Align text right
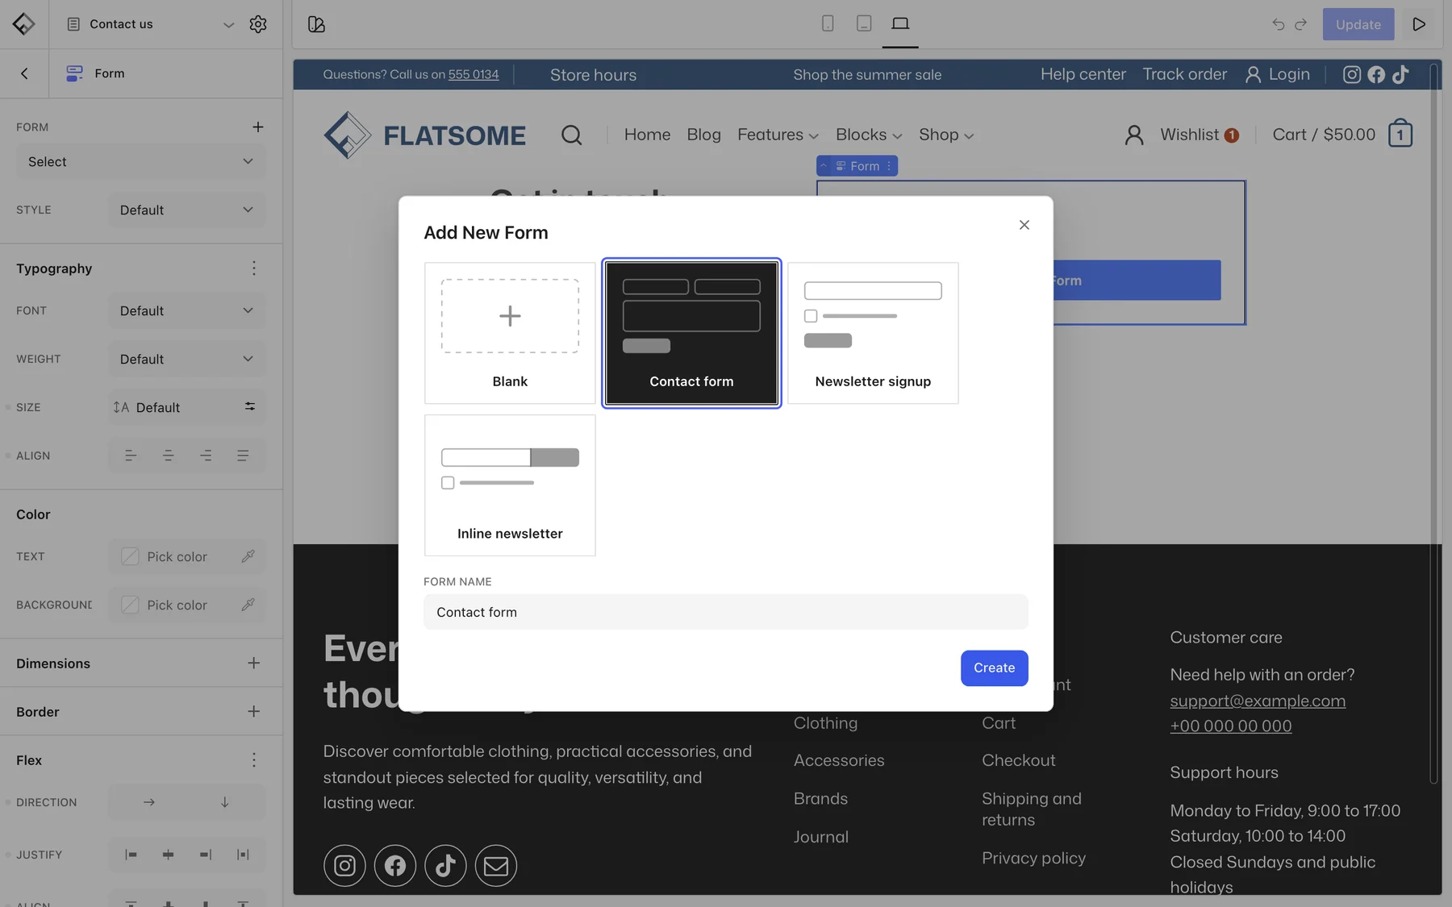 (206, 456)
